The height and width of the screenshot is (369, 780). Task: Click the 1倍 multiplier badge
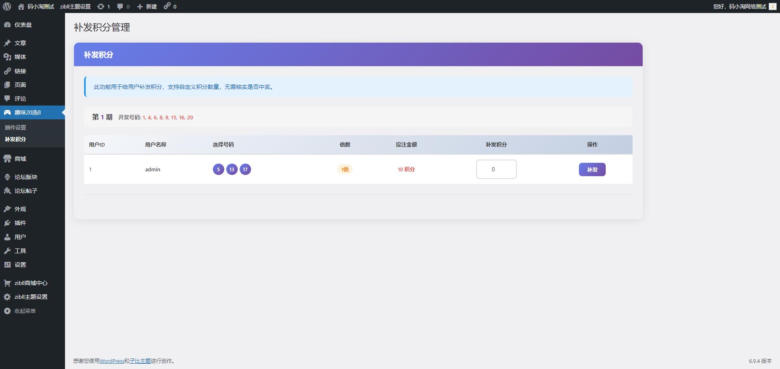pyautogui.click(x=345, y=169)
